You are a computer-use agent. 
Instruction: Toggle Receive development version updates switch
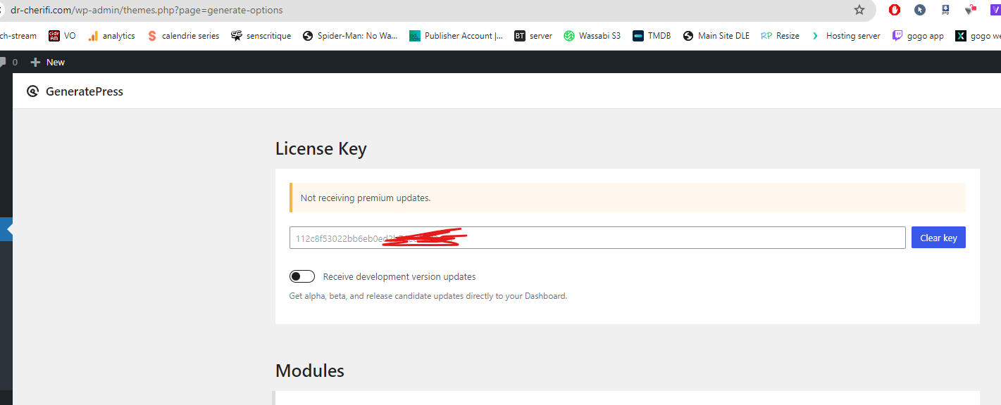pos(302,276)
